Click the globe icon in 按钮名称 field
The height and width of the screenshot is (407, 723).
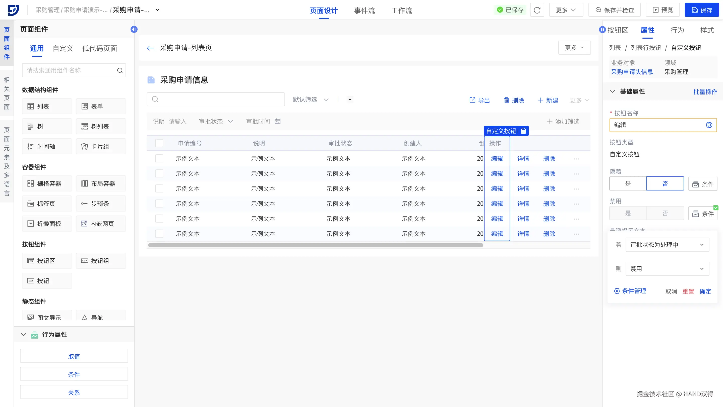click(x=709, y=125)
